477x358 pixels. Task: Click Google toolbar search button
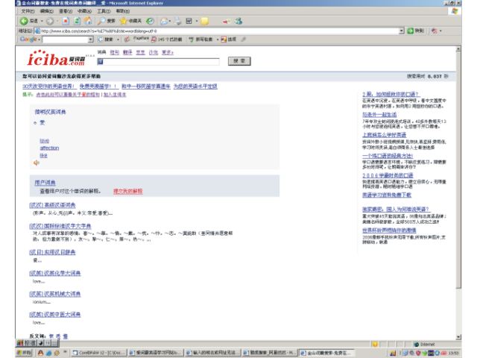point(106,40)
